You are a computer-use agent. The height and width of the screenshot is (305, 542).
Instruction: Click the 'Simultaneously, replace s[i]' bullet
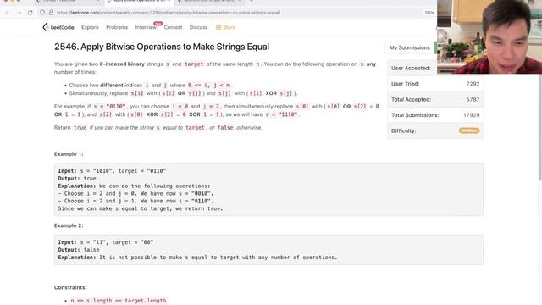[183, 93]
